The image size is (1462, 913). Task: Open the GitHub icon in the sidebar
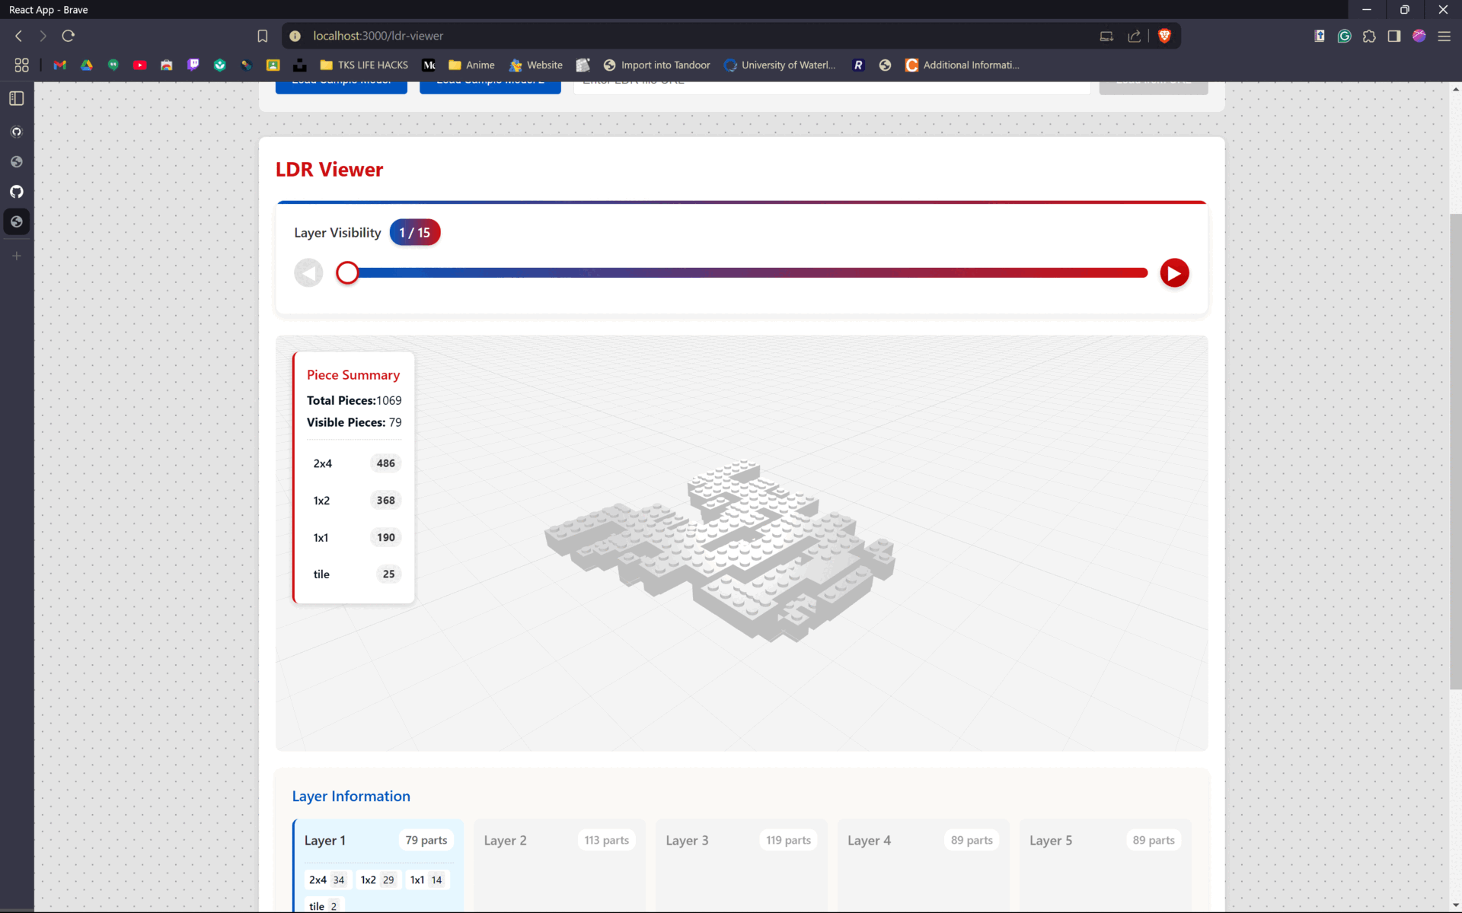pyautogui.click(x=17, y=192)
